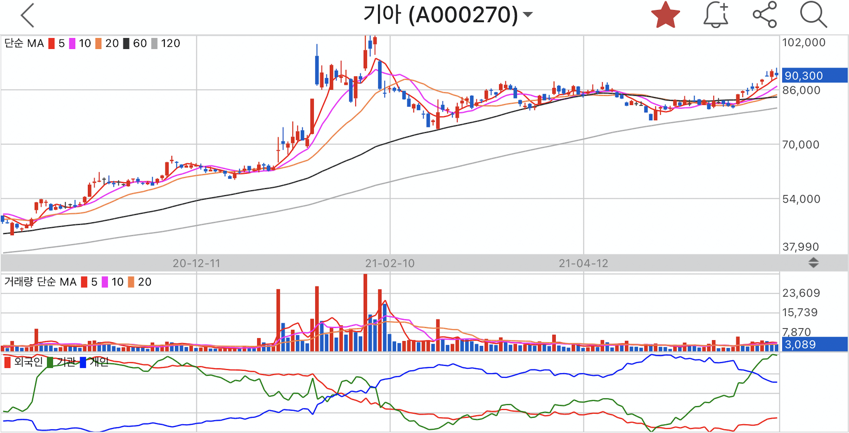Tap the back arrow icon
The height and width of the screenshot is (433, 849).
click(28, 15)
